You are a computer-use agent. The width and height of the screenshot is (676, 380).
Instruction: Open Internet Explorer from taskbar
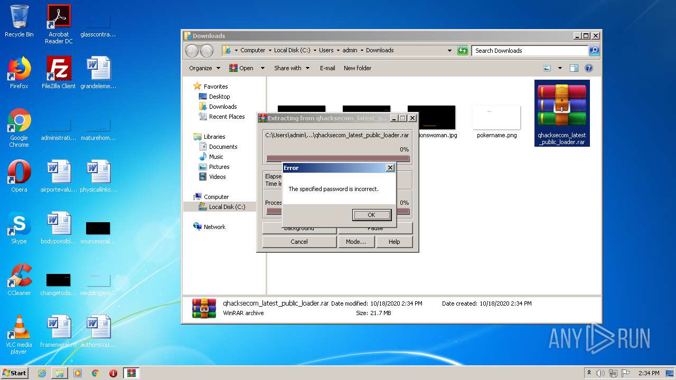point(42,373)
